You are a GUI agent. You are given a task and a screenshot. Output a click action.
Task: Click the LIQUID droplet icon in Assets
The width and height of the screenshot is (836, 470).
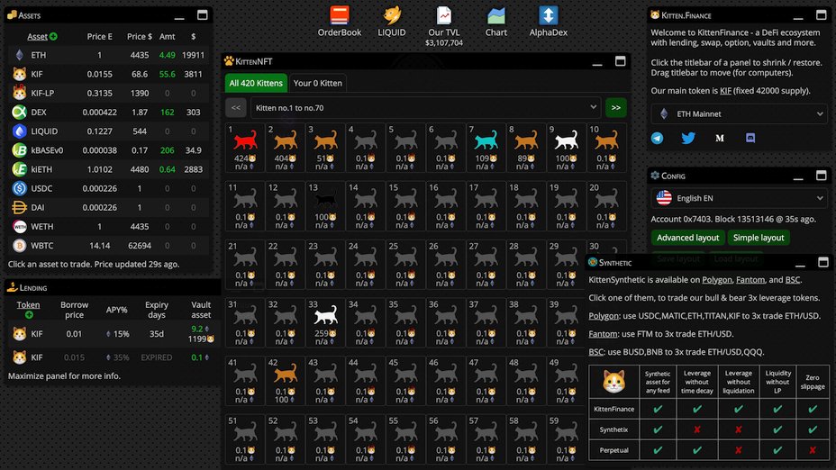point(20,131)
